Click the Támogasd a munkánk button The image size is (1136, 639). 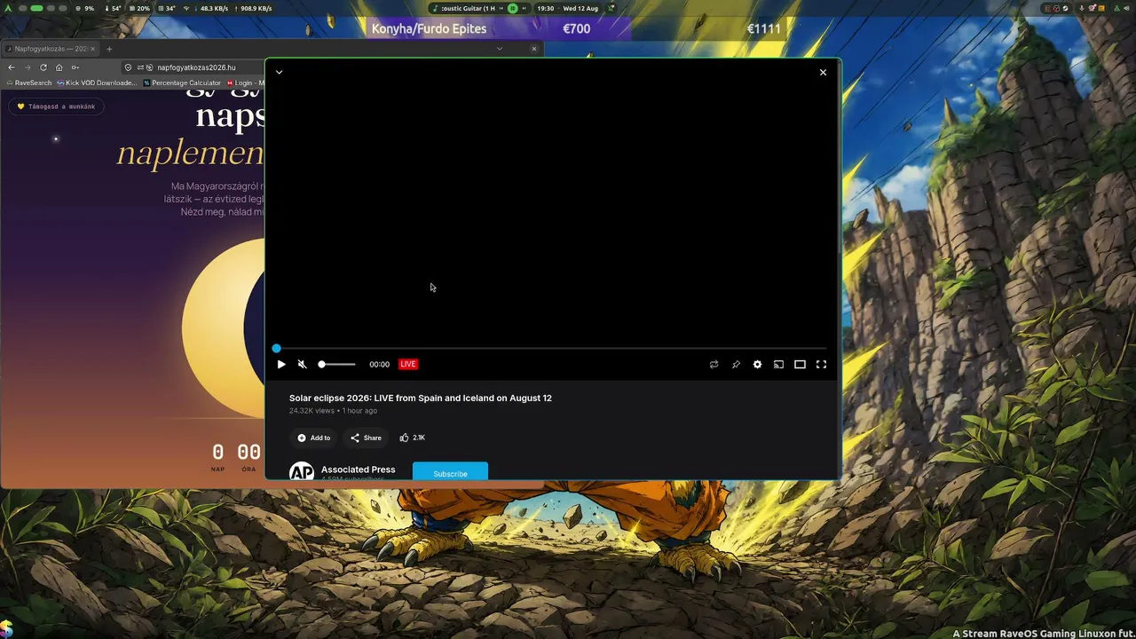pyautogui.click(x=56, y=106)
